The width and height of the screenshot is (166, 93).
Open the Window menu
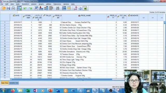(x=66, y=4)
